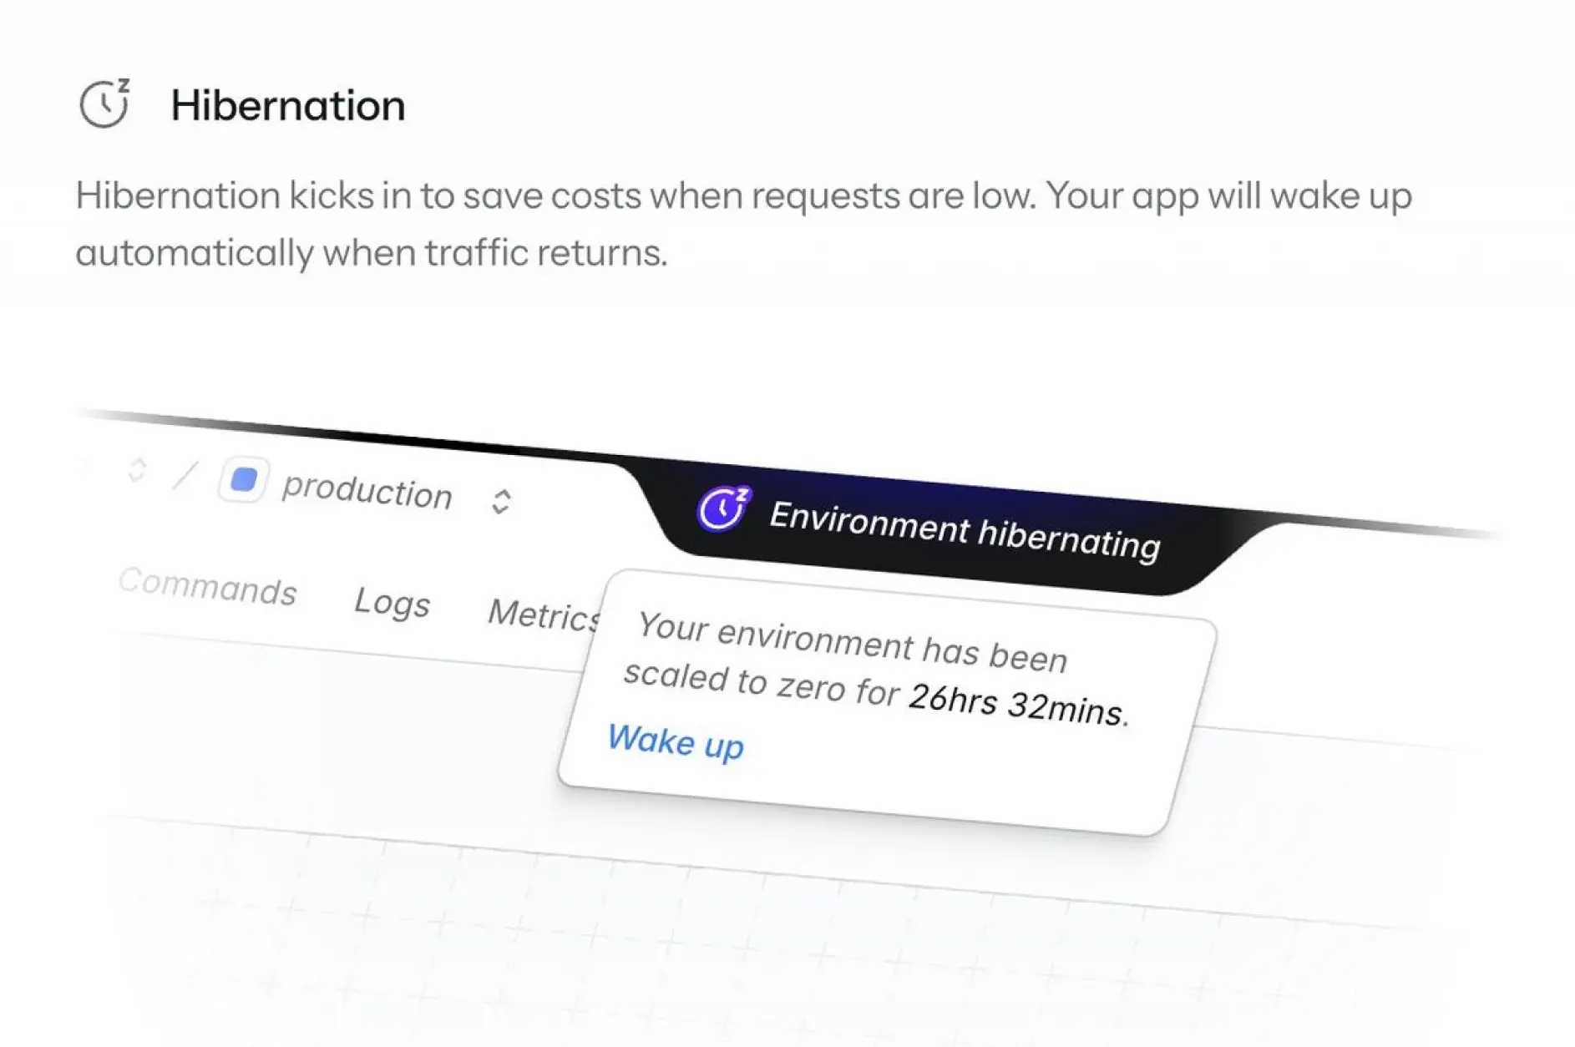
Task: Click the blue production environment icon
Action: (x=244, y=480)
